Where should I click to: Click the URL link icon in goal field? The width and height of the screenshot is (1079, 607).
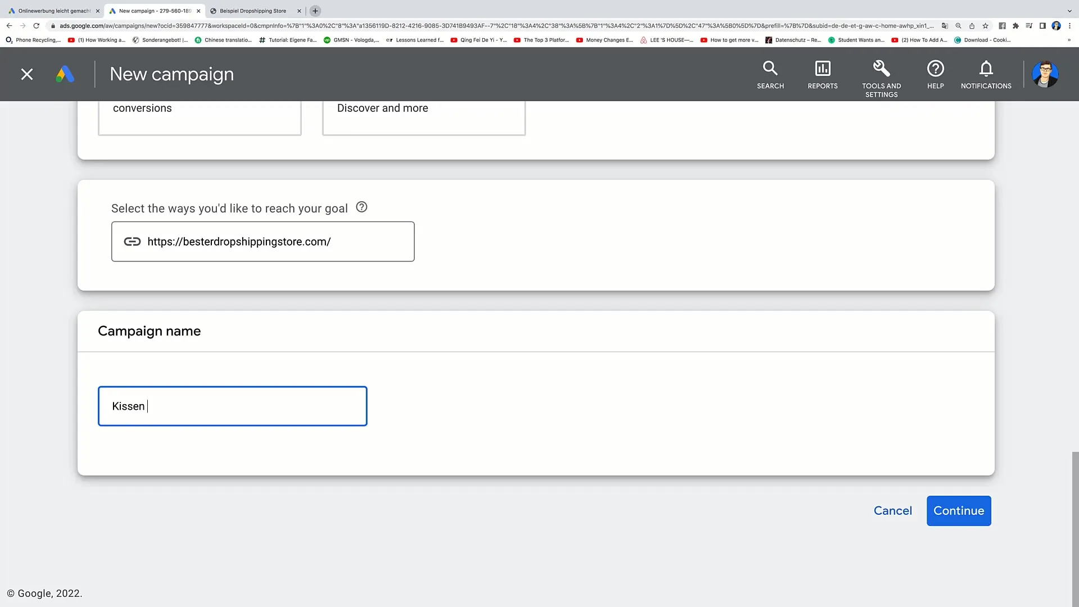(x=133, y=241)
